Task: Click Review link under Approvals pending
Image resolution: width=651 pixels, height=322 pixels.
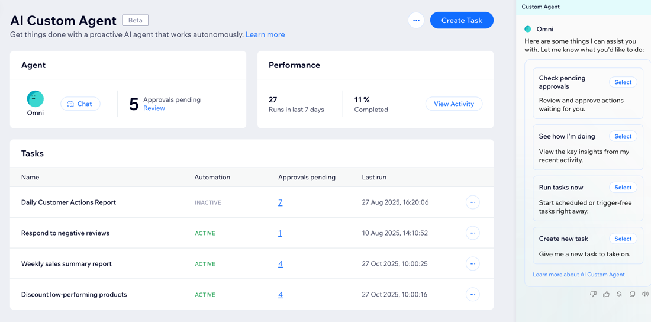Action: click(x=154, y=108)
